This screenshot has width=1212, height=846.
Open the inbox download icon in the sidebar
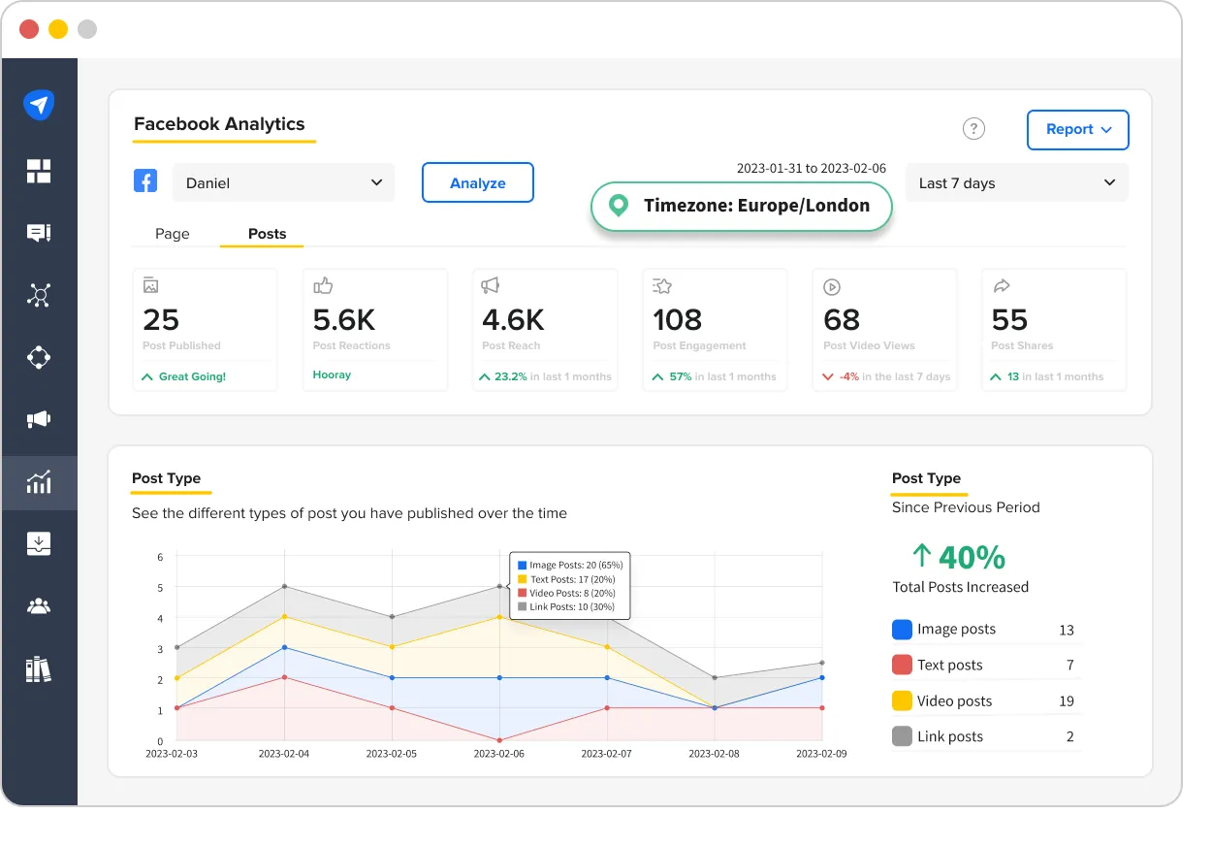[x=39, y=543]
